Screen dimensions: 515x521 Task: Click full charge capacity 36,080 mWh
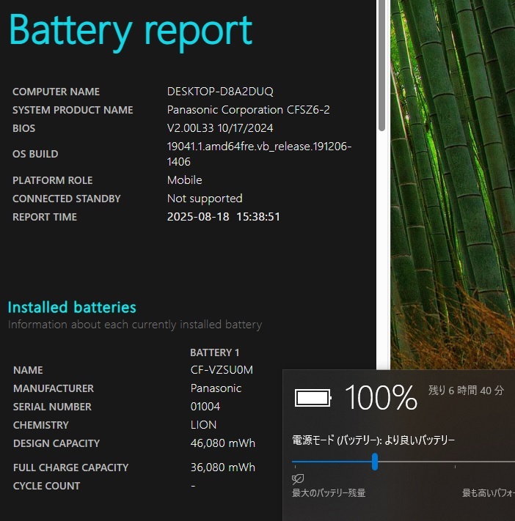pos(222,468)
